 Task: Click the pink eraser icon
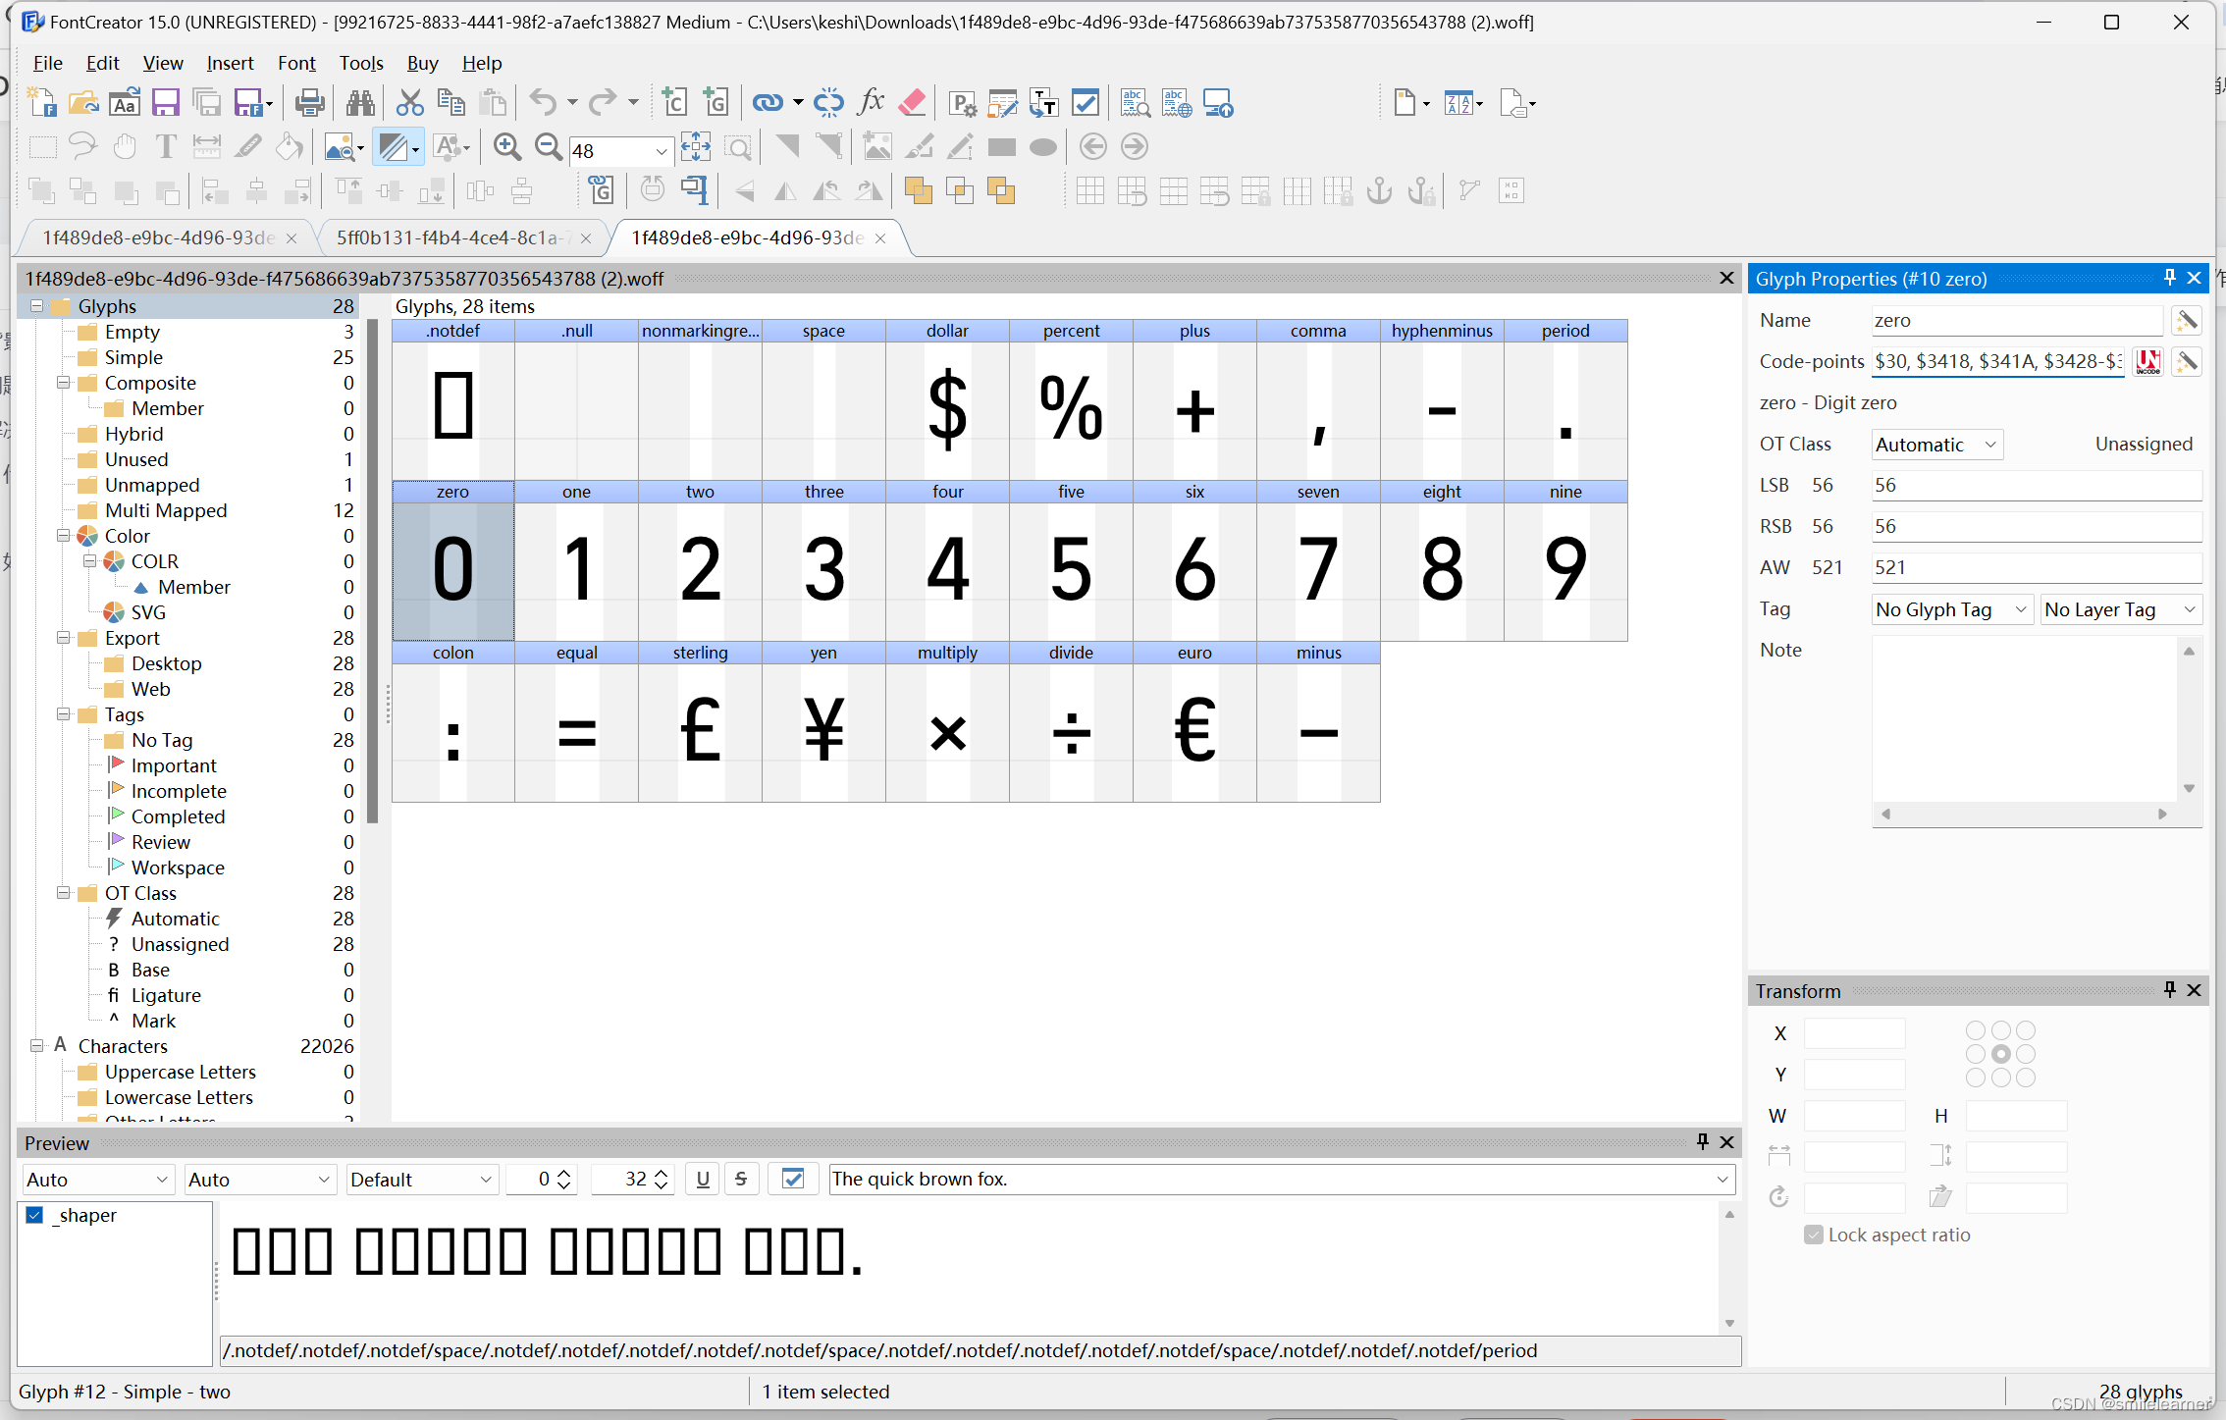912,102
